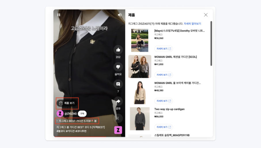Open the 자세히 알아보기 link
This screenshot has height=148, width=261.
click(x=192, y=24)
